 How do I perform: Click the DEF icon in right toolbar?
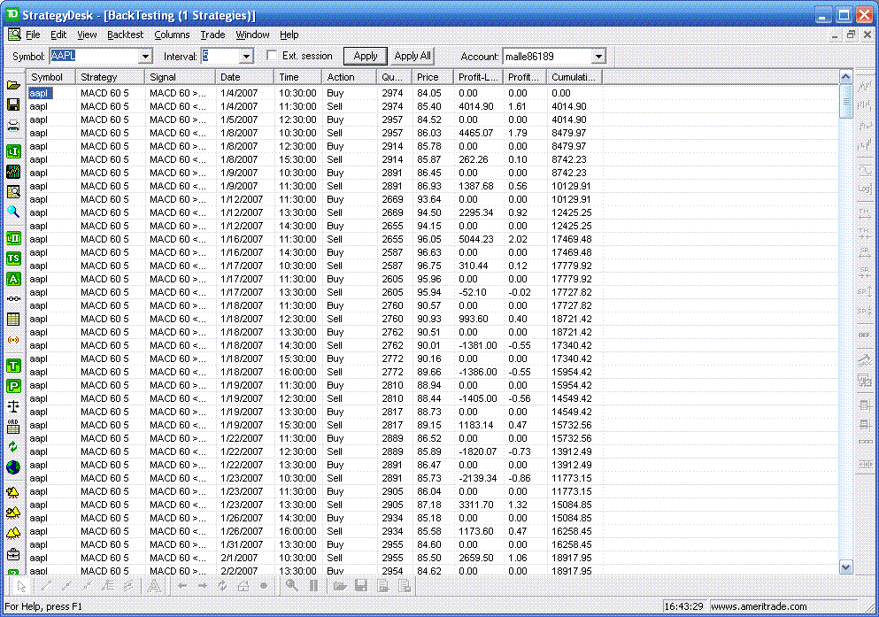coord(865,335)
